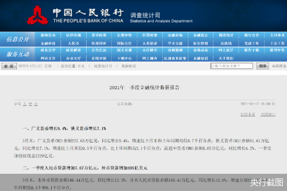Select 政策解读 navigation item
The height and width of the screenshot is (191, 287).
pos(74,50)
